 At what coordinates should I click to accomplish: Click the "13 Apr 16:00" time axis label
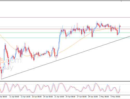tap(25, 97)
